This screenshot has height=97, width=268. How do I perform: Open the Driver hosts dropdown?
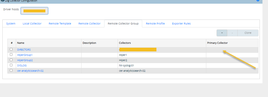[x=34, y=11]
